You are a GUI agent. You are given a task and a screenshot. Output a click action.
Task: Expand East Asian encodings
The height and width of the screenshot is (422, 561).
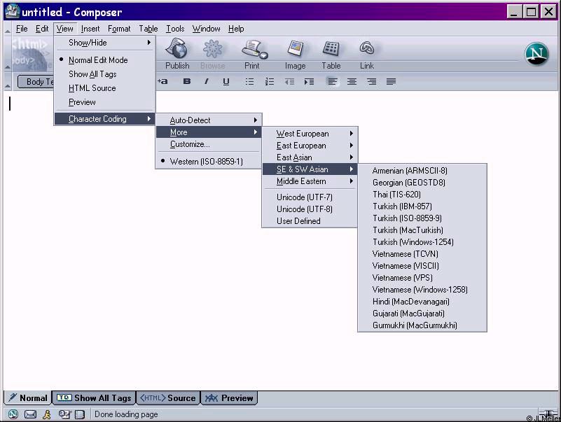(x=310, y=157)
